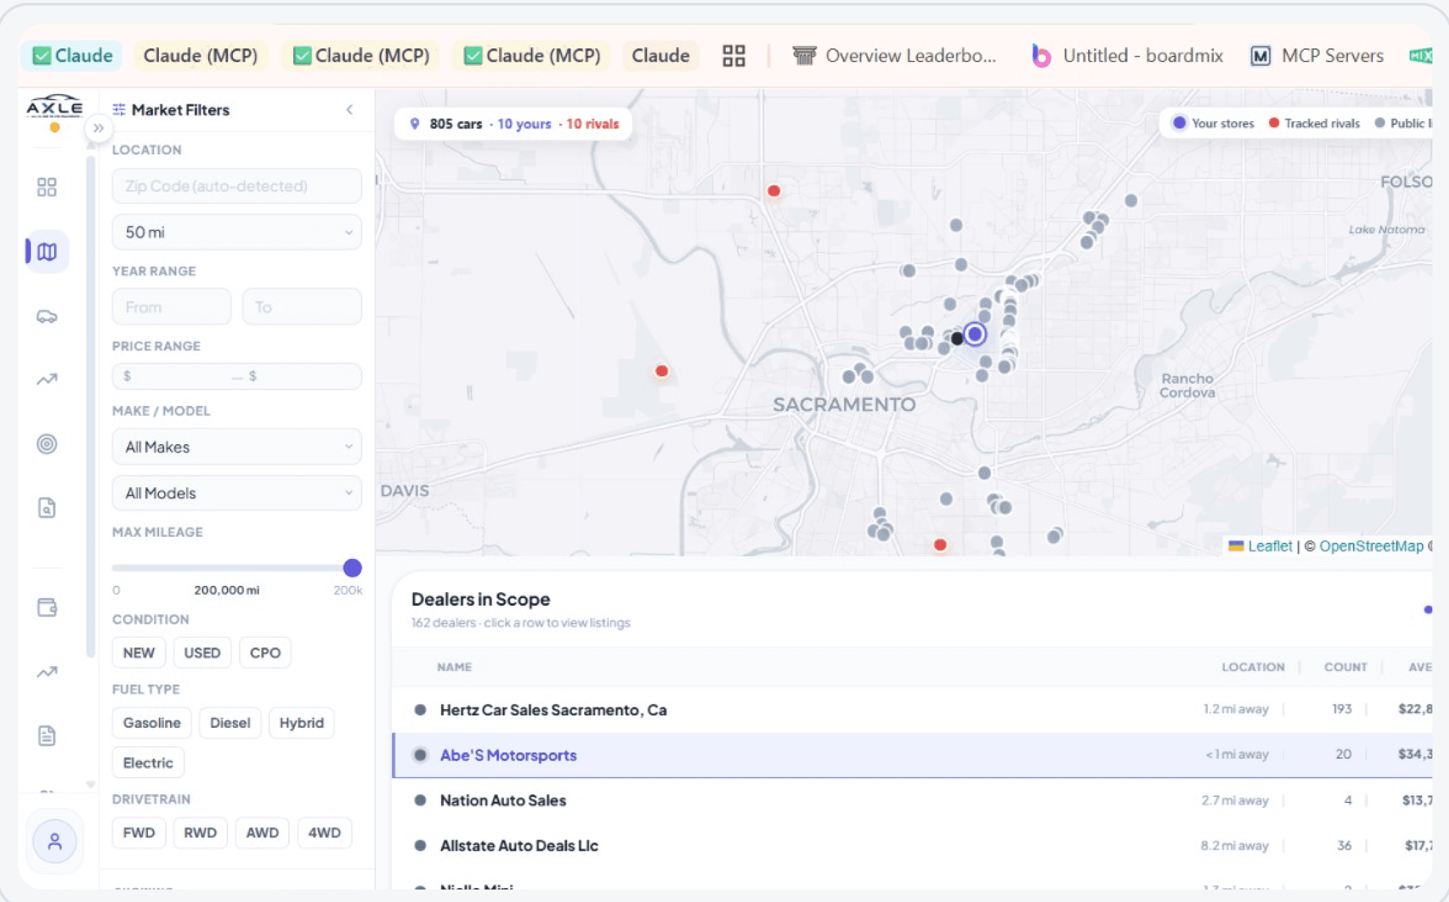Click red rival marker near Davis

tap(662, 371)
